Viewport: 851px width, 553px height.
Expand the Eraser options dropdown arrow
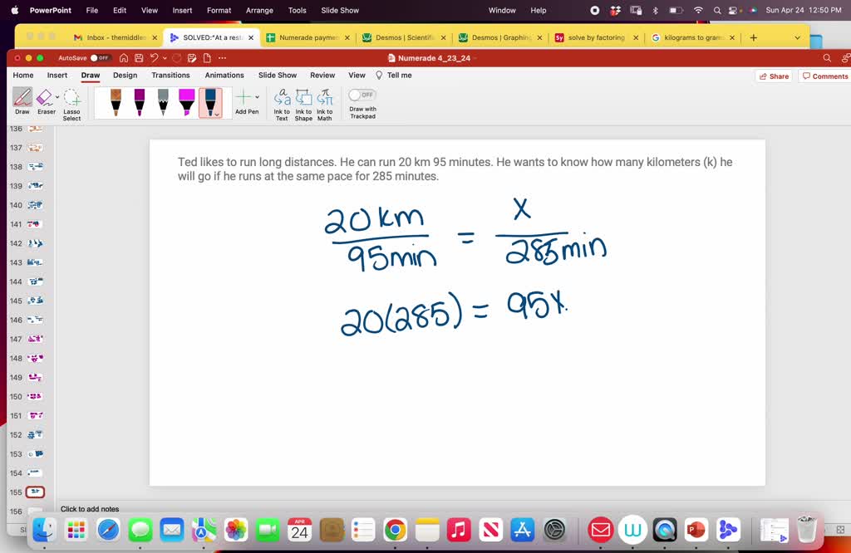tap(57, 97)
